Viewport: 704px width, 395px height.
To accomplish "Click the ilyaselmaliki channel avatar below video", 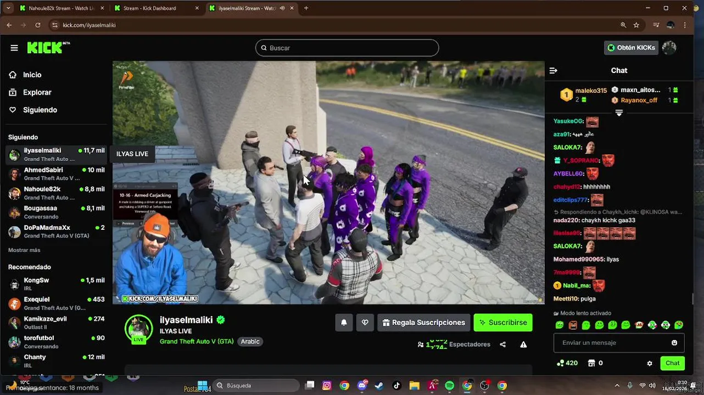I will coord(138,329).
